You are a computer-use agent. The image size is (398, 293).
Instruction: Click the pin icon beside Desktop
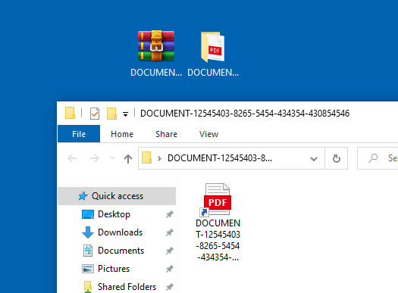coord(170,214)
